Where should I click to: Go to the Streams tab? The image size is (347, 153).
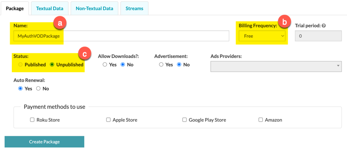coord(134,8)
